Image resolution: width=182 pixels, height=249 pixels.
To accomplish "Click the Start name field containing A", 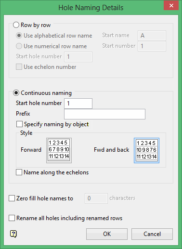I will [152, 36].
